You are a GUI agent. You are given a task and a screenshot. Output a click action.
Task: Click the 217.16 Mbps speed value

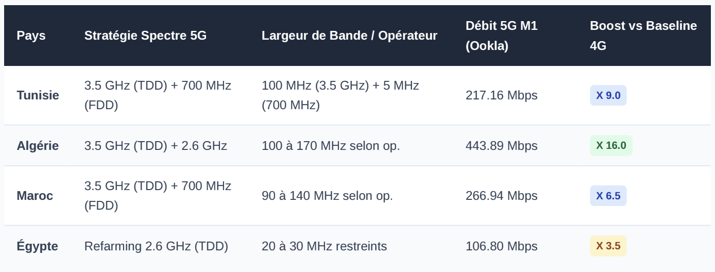[x=501, y=95]
